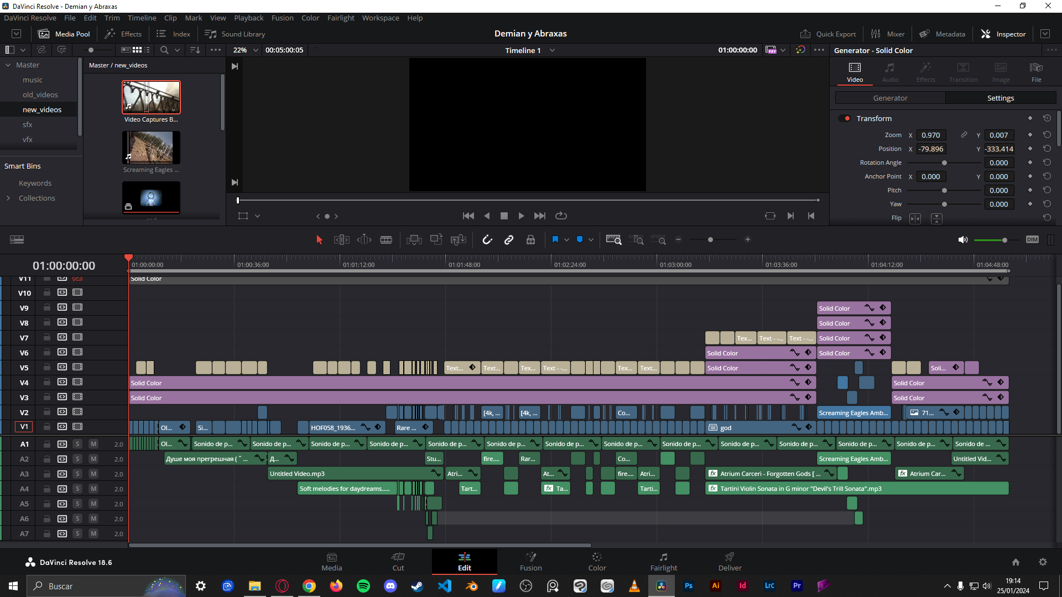Screen dimensions: 1062x597
Task: Adjust the Rotation Angle slider
Action: [944, 163]
